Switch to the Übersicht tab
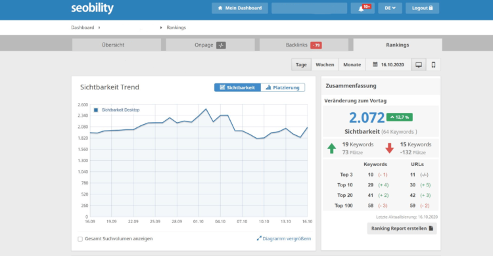This screenshot has width=493, height=256. 116,45
